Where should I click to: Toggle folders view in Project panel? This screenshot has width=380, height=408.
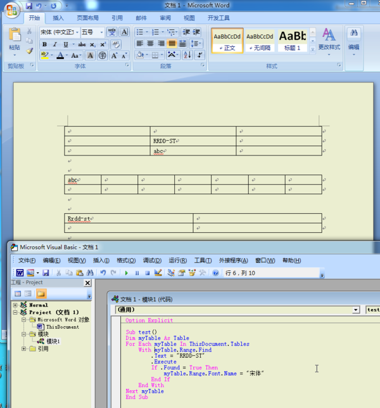(x=41, y=294)
